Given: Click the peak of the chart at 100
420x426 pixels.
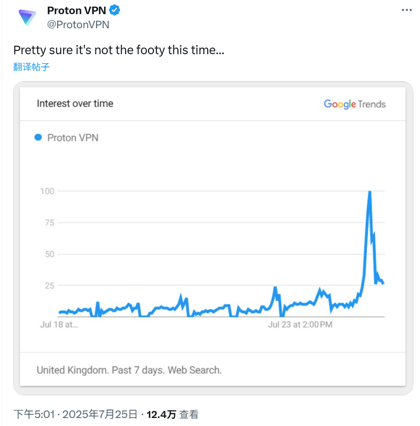Looking at the screenshot, I should 370,192.
